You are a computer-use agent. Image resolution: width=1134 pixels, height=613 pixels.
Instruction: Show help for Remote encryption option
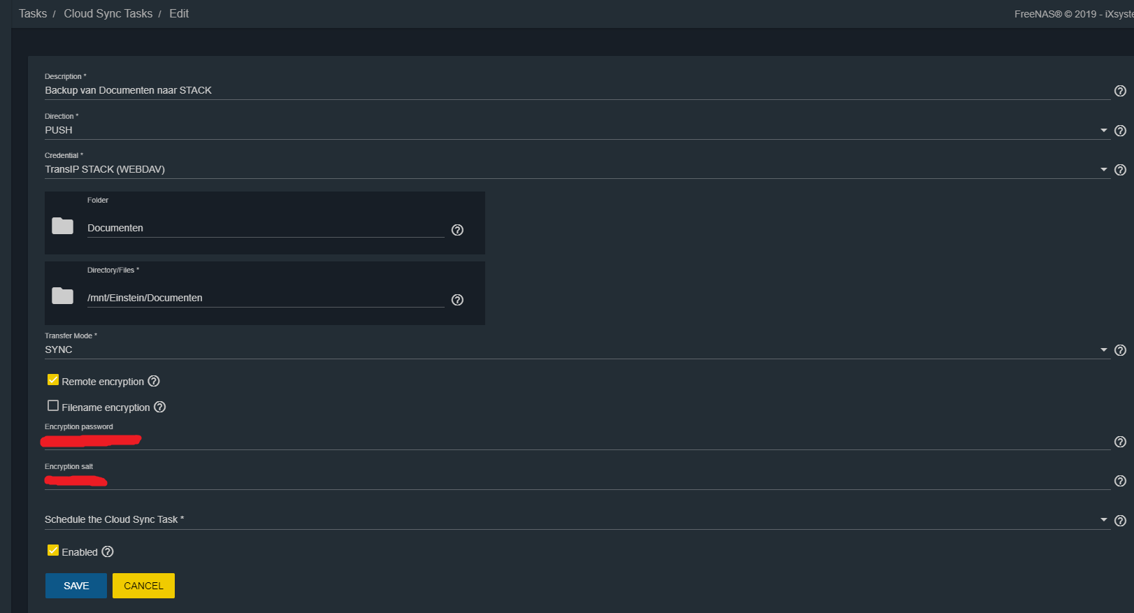click(154, 381)
